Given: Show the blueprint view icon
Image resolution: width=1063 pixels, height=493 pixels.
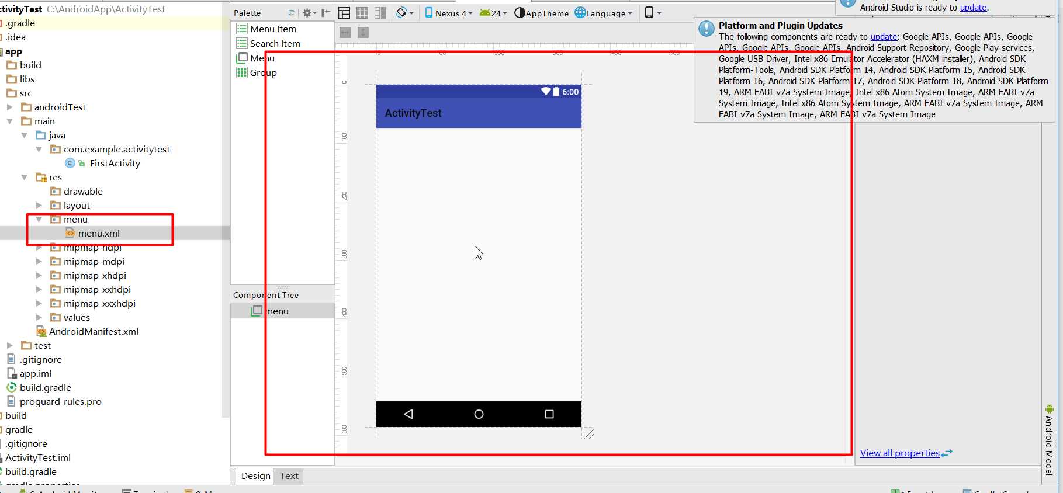Looking at the screenshot, I should coord(362,13).
